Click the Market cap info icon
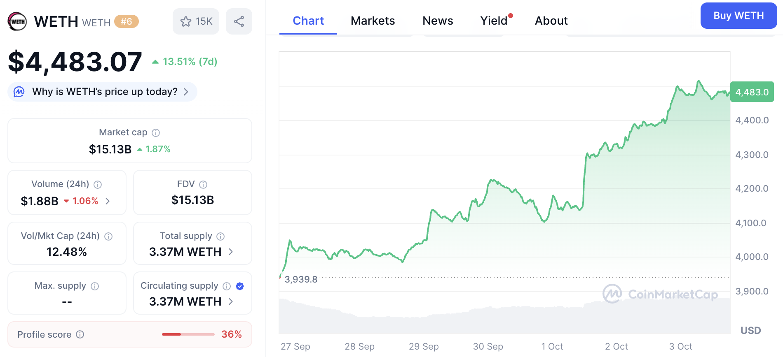The width and height of the screenshot is (783, 357). (155, 132)
